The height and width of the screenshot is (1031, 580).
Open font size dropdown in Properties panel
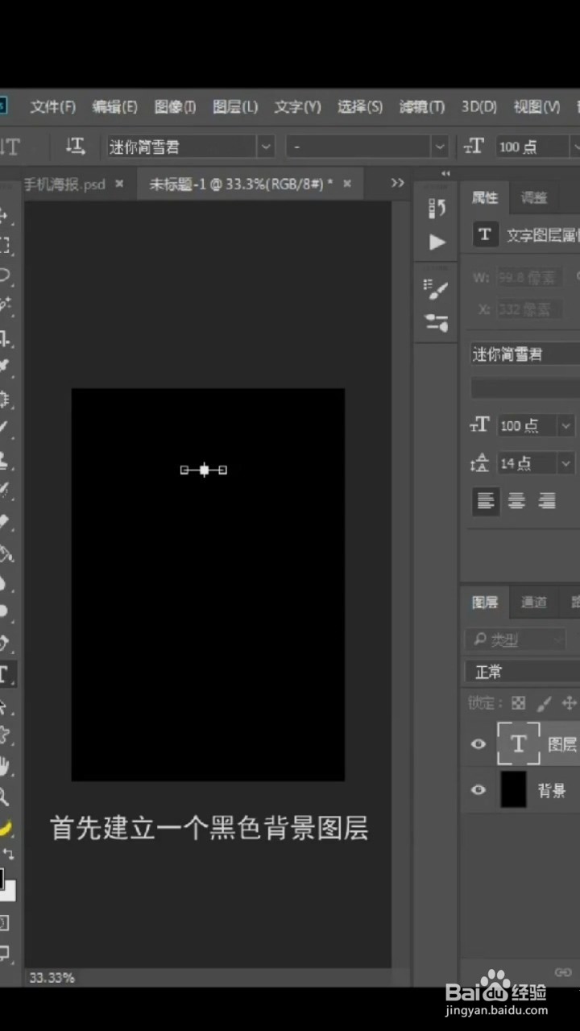click(x=566, y=425)
